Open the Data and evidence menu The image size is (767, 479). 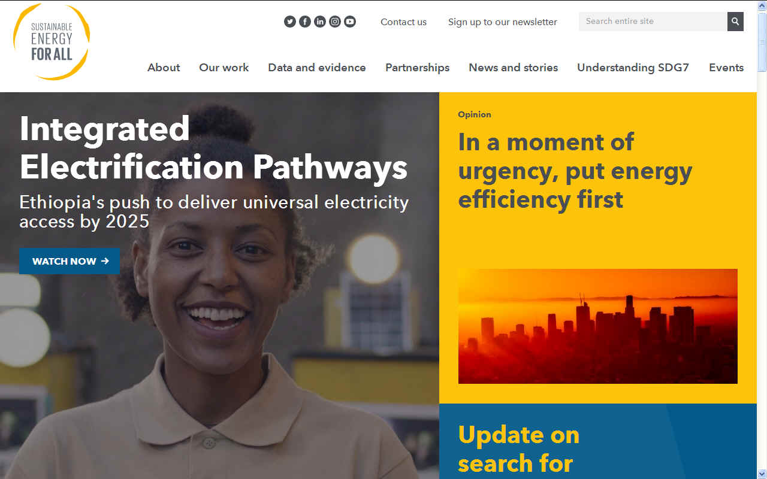(317, 68)
